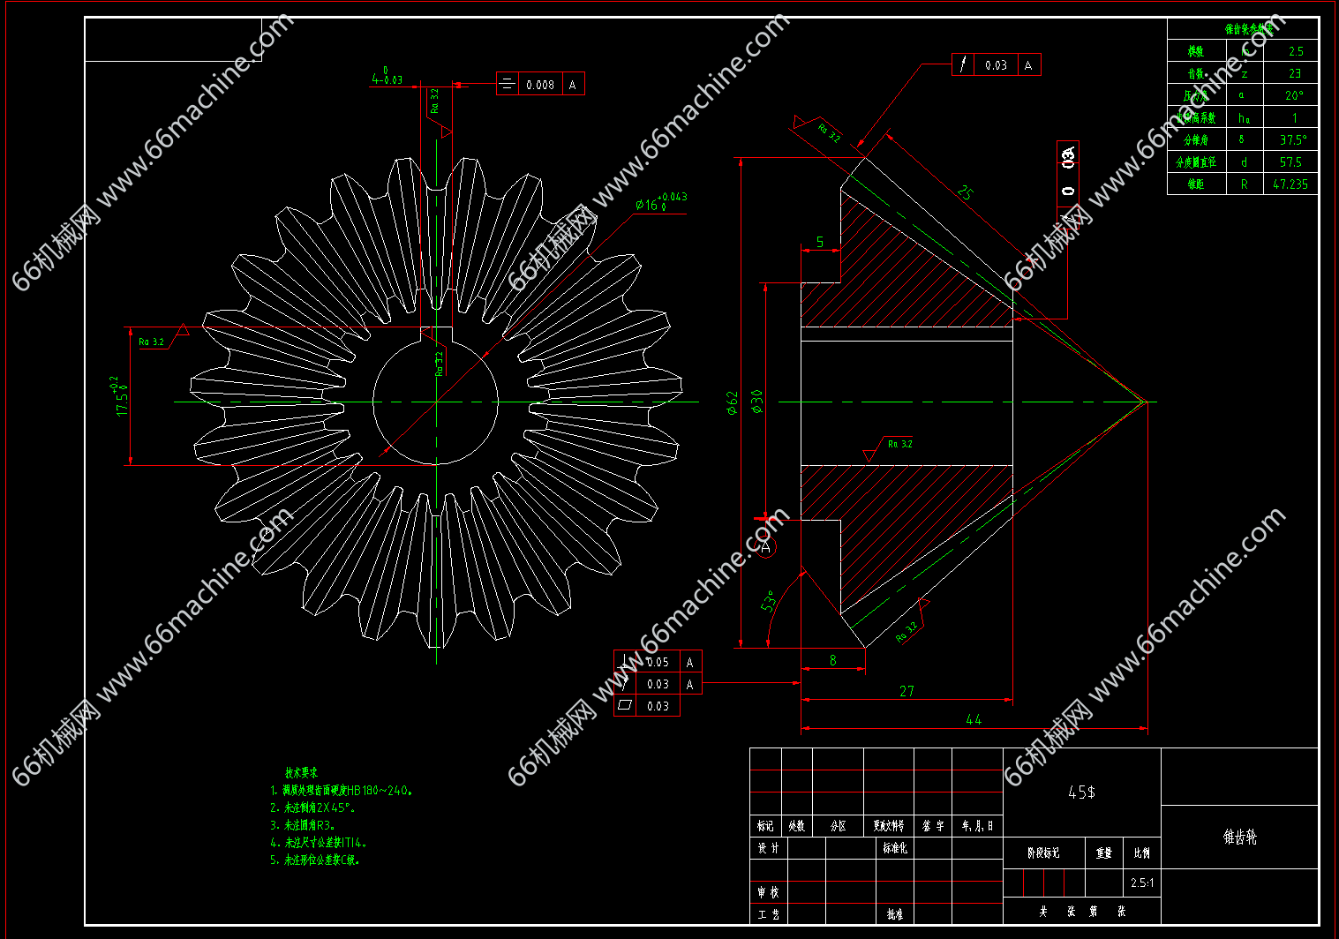The width and height of the screenshot is (1339, 939).
Task: Select the 技术要求 heading text
Action: pos(301,772)
